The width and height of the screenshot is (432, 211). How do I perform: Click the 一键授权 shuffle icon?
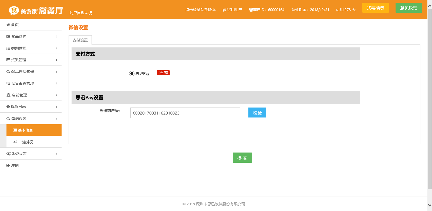coord(15,142)
